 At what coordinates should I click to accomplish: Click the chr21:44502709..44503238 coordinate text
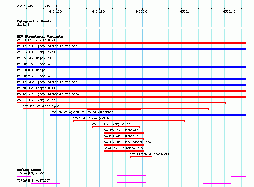pyautogui.click(x=38, y=6)
